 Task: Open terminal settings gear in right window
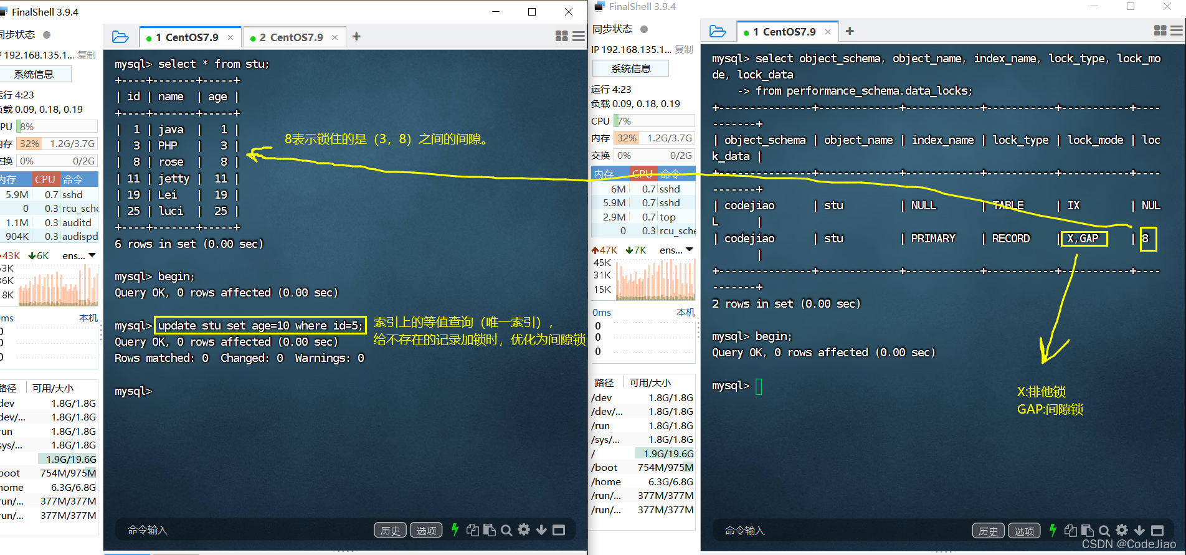click(x=1122, y=530)
